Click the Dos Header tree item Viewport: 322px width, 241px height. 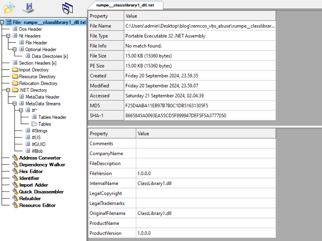point(30,29)
